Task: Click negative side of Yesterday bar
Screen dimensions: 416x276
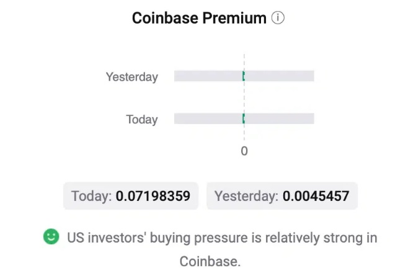Action: (x=208, y=76)
